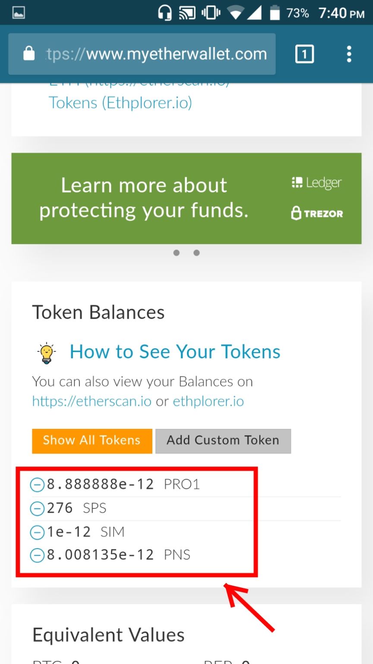The width and height of the screenshot is (373, 664).
Task: Follow the https://etherscan.io link
Action: click(92, 402)
